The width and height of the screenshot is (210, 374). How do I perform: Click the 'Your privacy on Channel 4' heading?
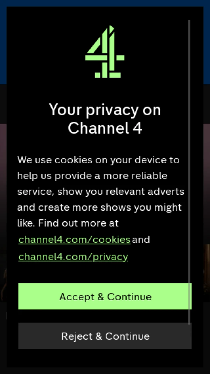[105, 119]
